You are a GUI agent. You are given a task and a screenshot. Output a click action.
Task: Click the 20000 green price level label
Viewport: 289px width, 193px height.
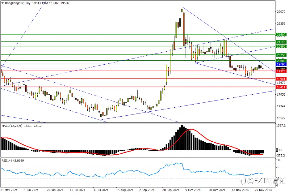[281, 61]
